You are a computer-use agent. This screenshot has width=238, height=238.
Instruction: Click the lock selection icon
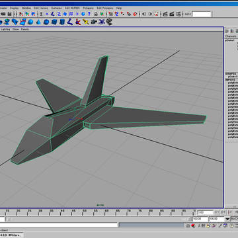click(x=96, y=14)
